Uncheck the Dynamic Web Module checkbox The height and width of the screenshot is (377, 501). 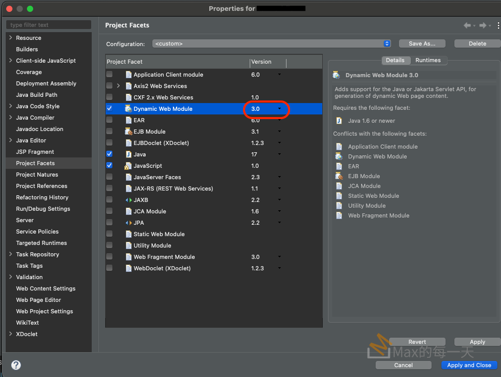click(109, 109)
